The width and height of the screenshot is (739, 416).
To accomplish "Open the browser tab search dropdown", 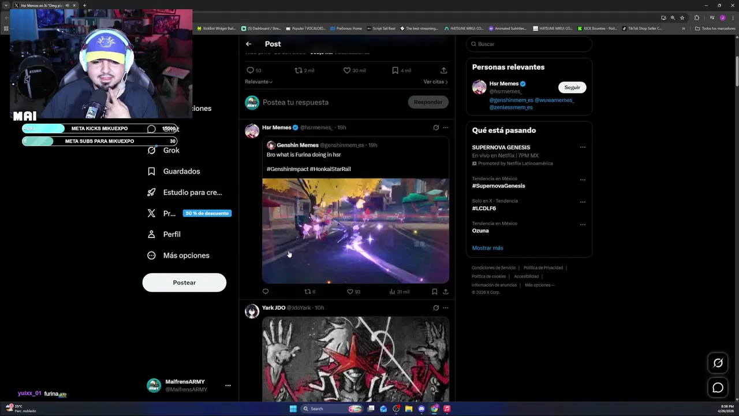I will coord(6,5).
